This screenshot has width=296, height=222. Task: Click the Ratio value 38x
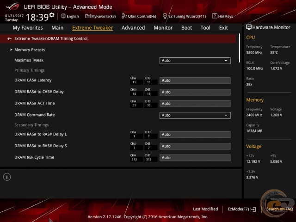tap(249, 84)
